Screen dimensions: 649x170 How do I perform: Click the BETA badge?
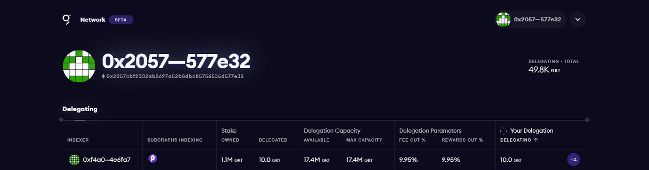pyautogui.click(x=120, y=20)
